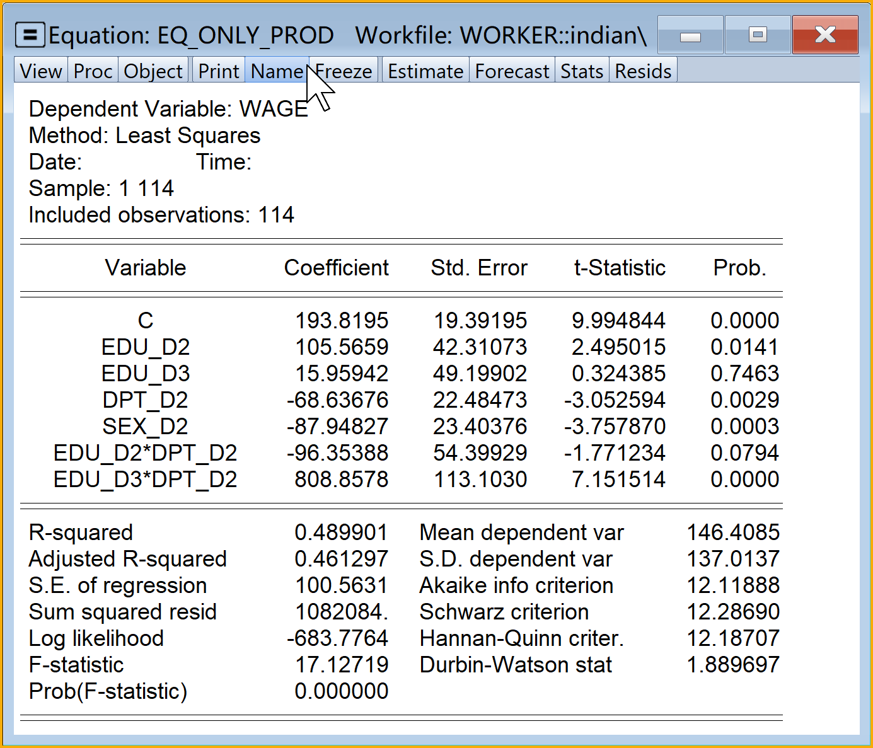Screen dimensions: 873x748
Task: Close the EQ_ONLY_PROD equation window
Action: point(824,35)
